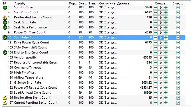Click the green check icon for Spin Up Time
The height and width of the screenshot is (107, 191).
[5, 8]
